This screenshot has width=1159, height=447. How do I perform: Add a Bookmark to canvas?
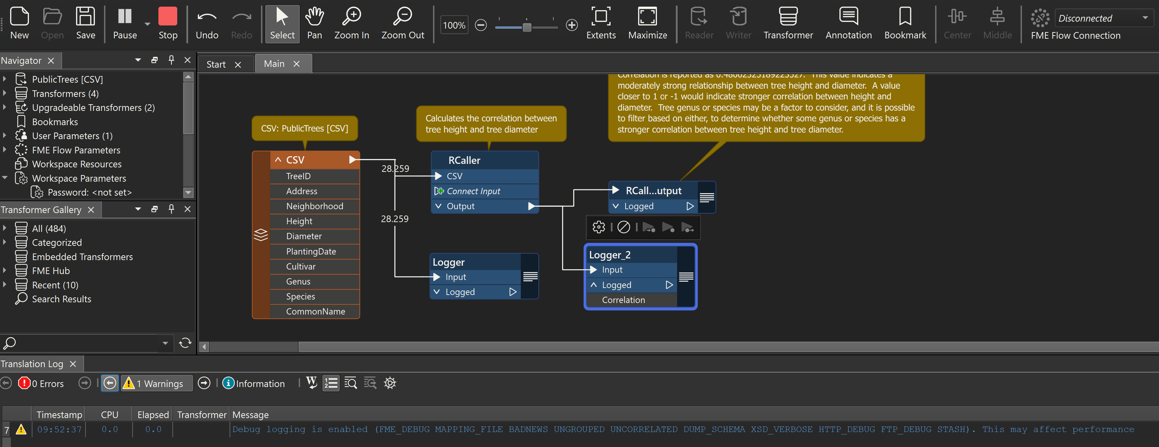point(905,23)
